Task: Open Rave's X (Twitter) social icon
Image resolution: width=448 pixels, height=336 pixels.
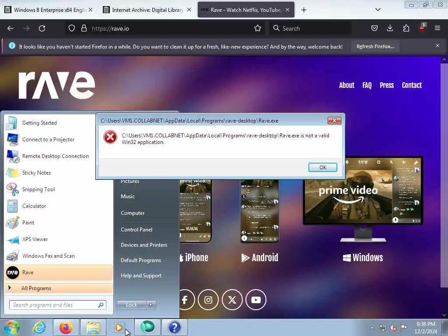Action: point(232,300)
